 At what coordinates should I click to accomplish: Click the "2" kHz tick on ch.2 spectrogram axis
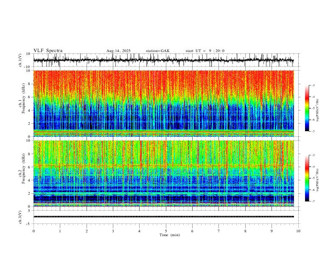coord(29,193)
